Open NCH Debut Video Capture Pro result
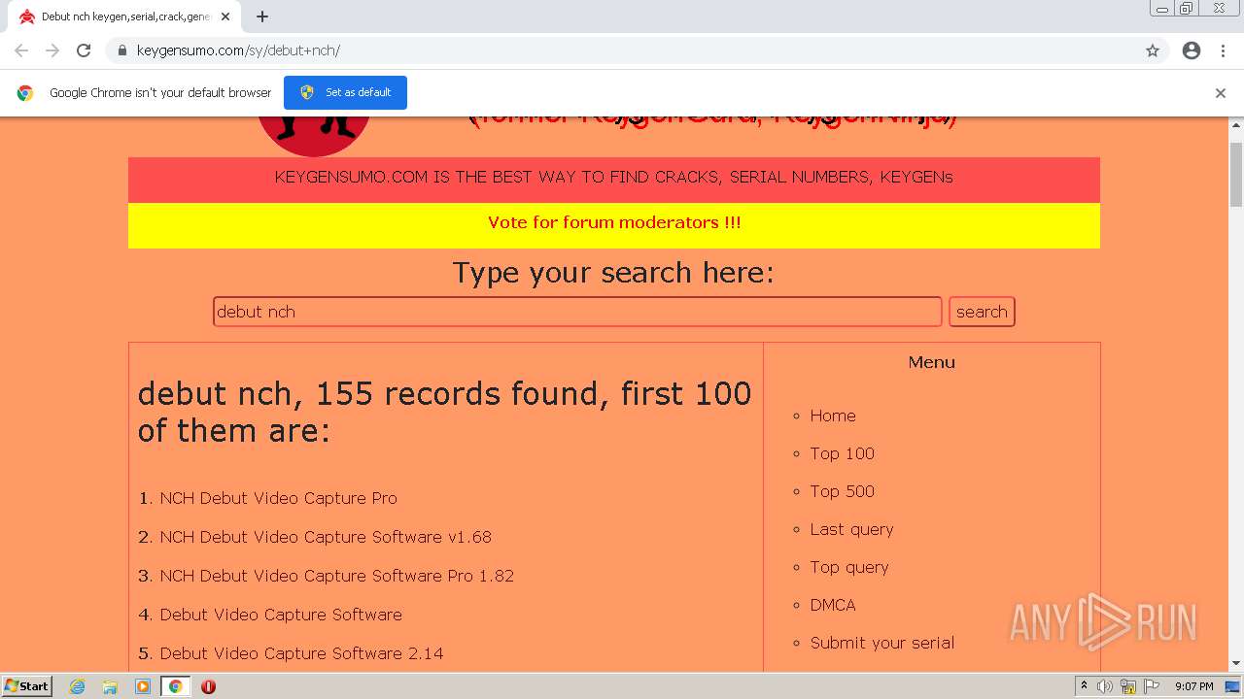 (279, 498)
